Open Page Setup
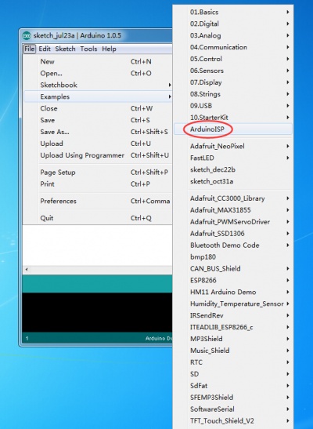This screenshot has height=429, width=313. (x=98, y=173)
